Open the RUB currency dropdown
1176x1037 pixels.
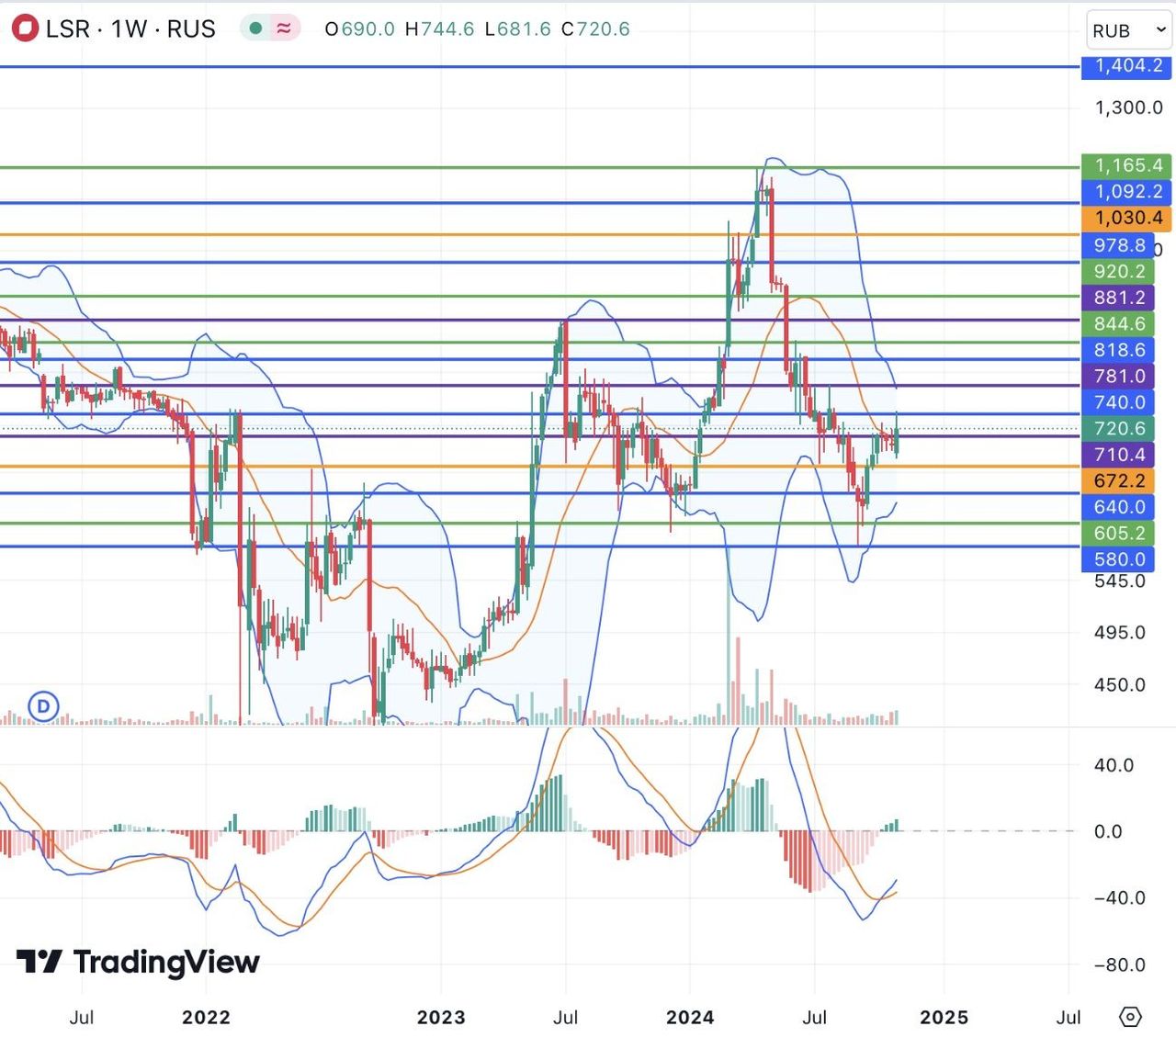click(1129, 30)
